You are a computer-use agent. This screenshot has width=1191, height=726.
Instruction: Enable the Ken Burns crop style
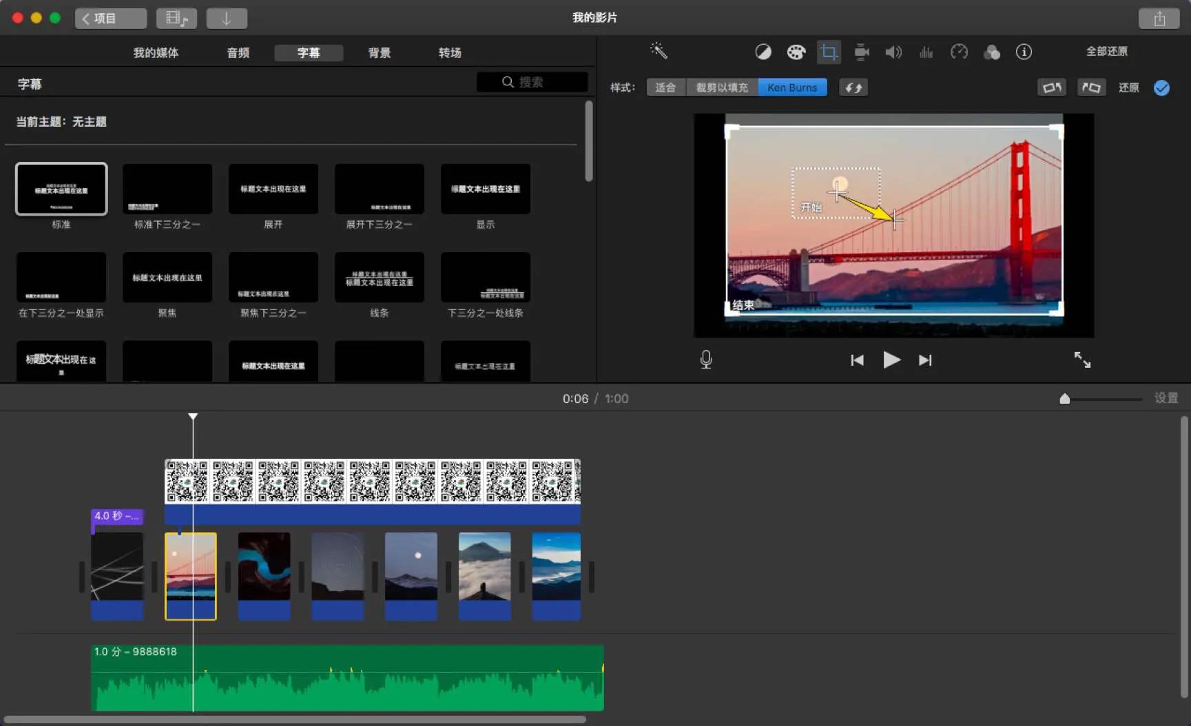(x=792, y=87)
